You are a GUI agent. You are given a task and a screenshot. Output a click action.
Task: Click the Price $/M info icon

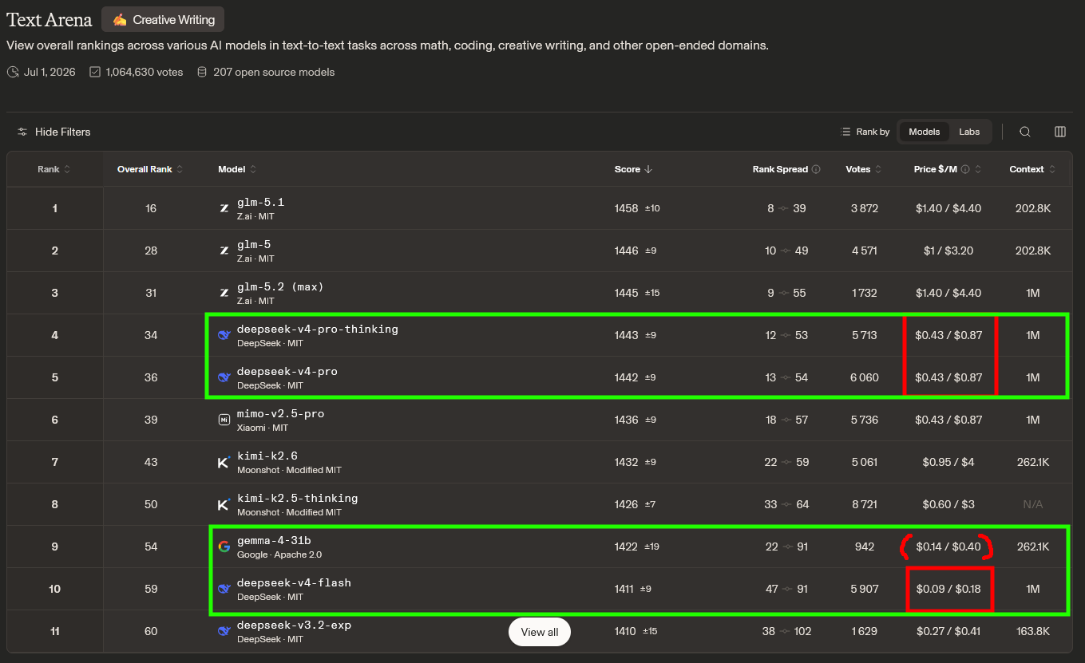pos(965,169)
